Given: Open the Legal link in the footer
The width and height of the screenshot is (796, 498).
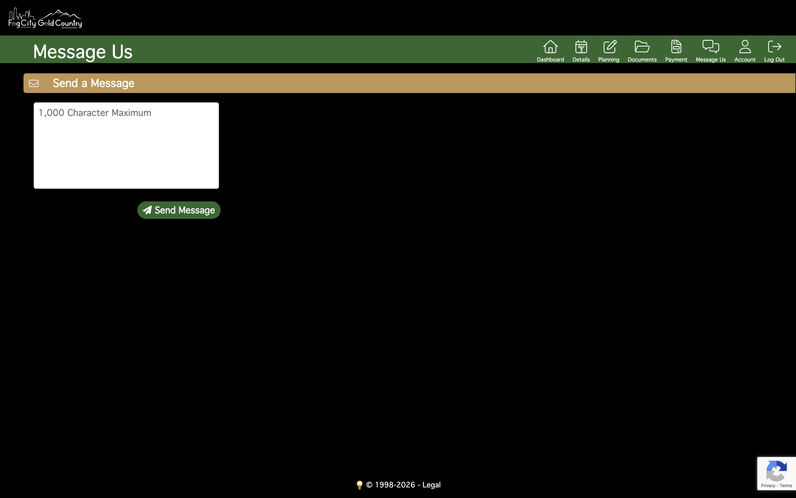Looking at the screenshot, I should [x=431, y=485].
